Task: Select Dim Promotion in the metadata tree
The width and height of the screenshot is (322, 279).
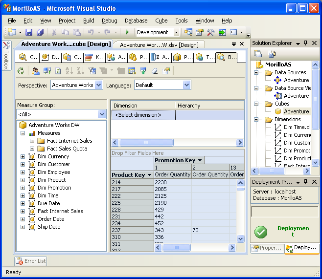Action: 54,188
